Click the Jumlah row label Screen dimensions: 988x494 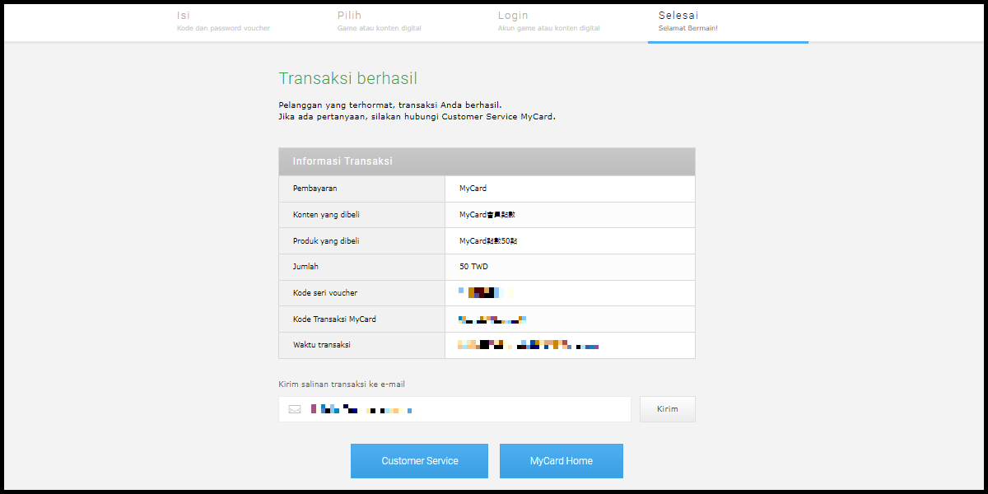click(305, 267)
